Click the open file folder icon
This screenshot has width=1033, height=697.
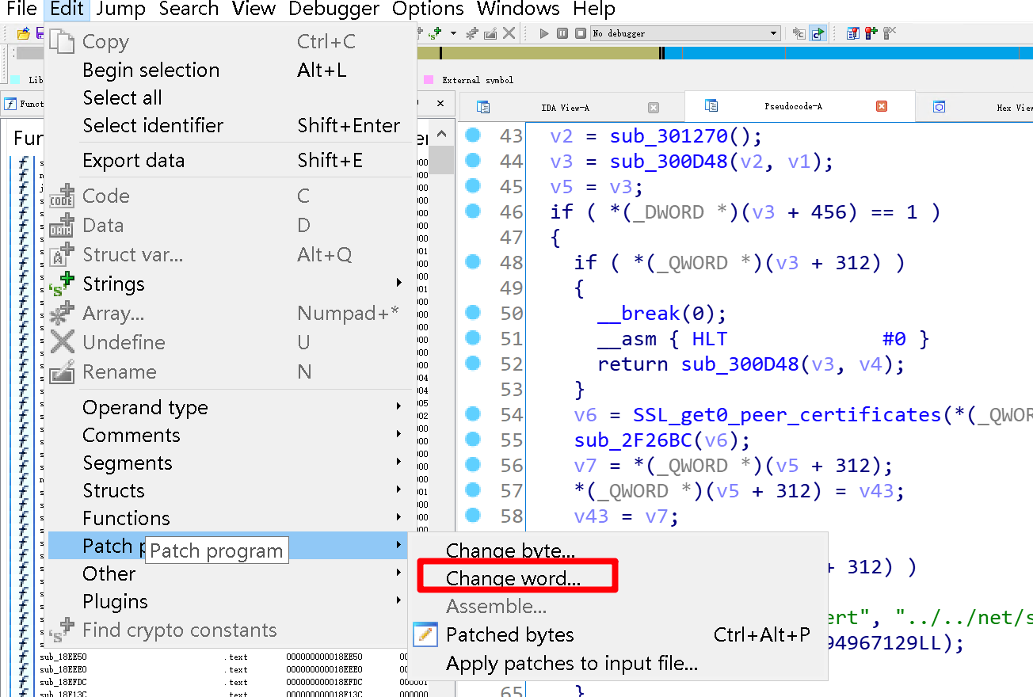(x=23, y=33)
